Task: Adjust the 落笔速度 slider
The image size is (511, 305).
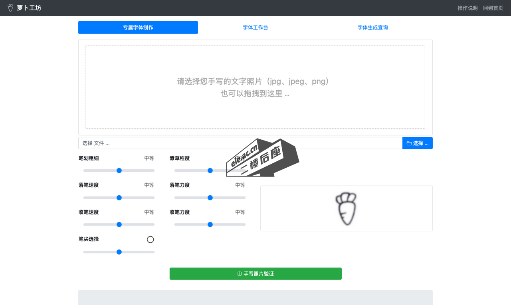Action: (x=119, y=198)
